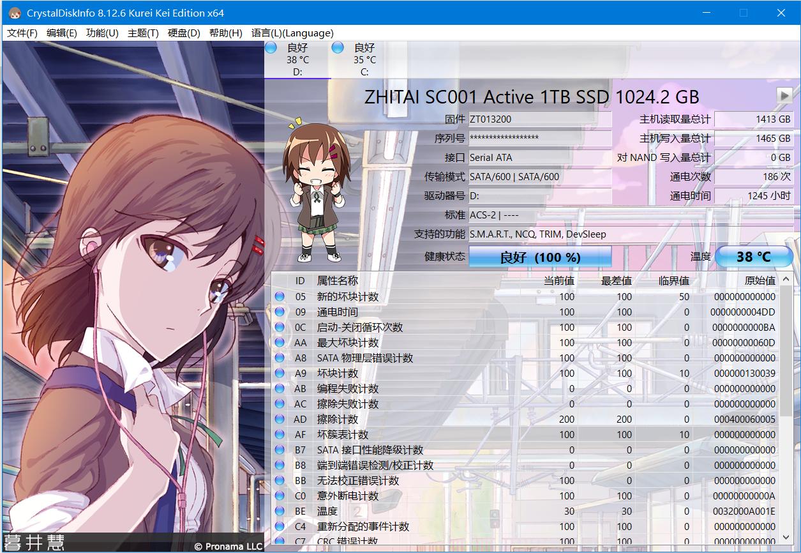The height and width of the screenshot is (553, 801).
Task: Open the 帮助(H) menu
Action: click(x=225, y=33)
